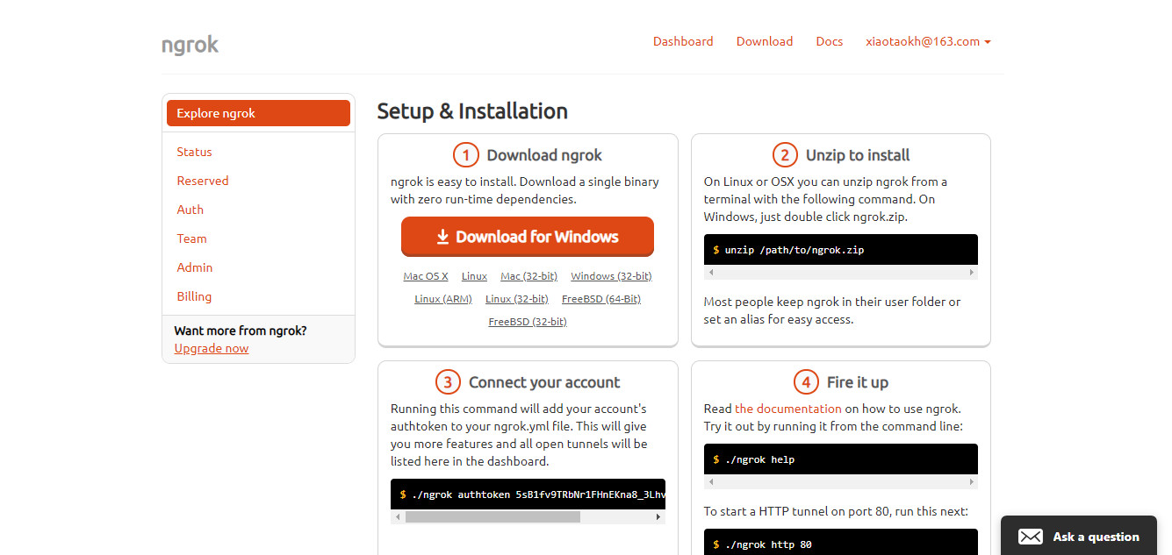Open the Ask a question chat widget
The image size is (1172, 555).
pyautogui.click(x=1079, y=536)
